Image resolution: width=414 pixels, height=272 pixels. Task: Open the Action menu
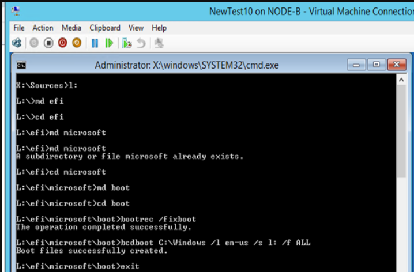coord(43,28)
